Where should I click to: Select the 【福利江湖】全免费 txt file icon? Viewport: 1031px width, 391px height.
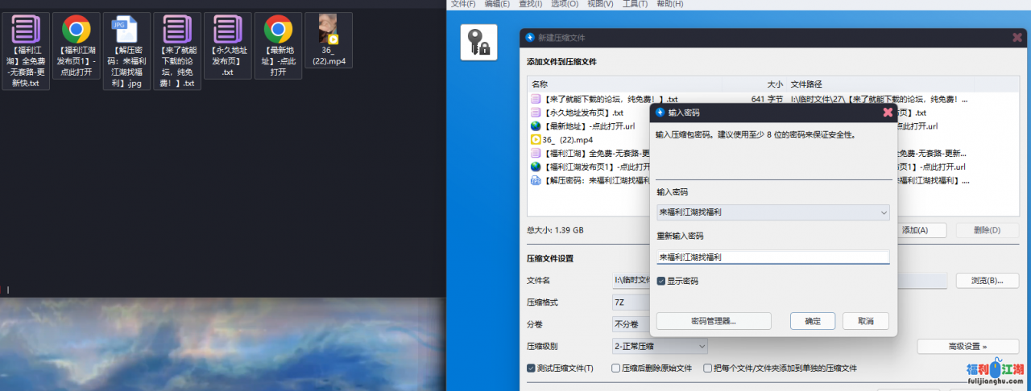(27, 31)
